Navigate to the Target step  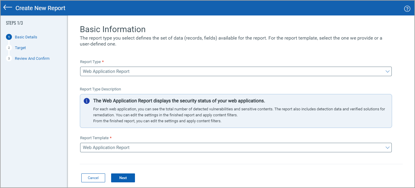pos(20,48)
